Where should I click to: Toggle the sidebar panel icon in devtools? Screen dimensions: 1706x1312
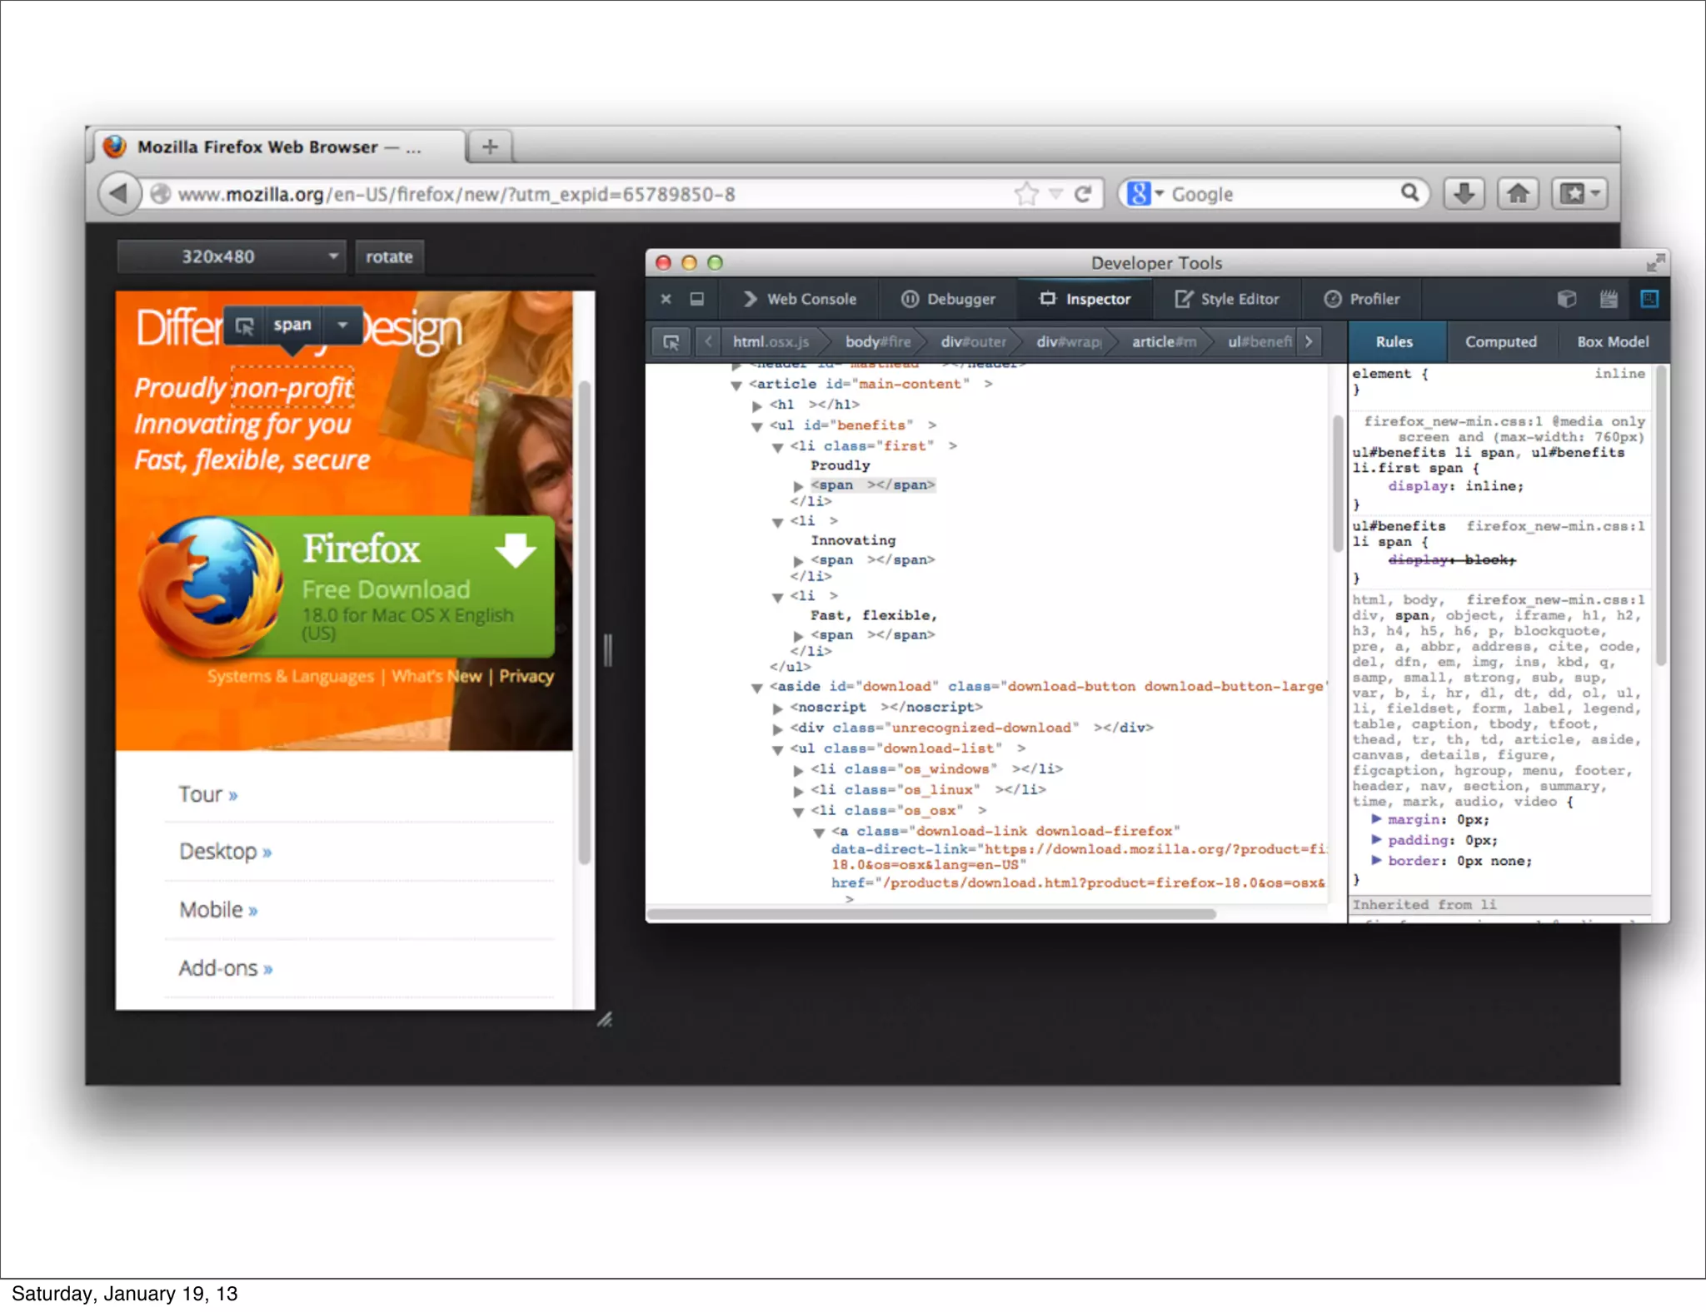1649,299
